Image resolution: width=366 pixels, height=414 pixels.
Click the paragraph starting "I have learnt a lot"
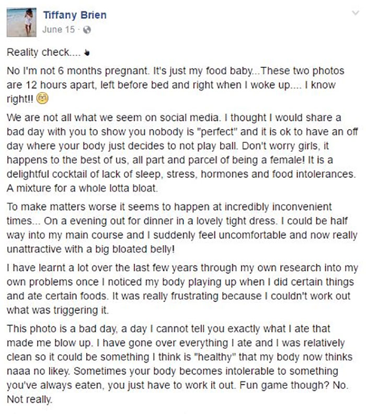(182, 289)
